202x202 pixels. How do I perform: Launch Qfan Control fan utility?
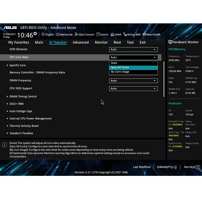(84, 34)
